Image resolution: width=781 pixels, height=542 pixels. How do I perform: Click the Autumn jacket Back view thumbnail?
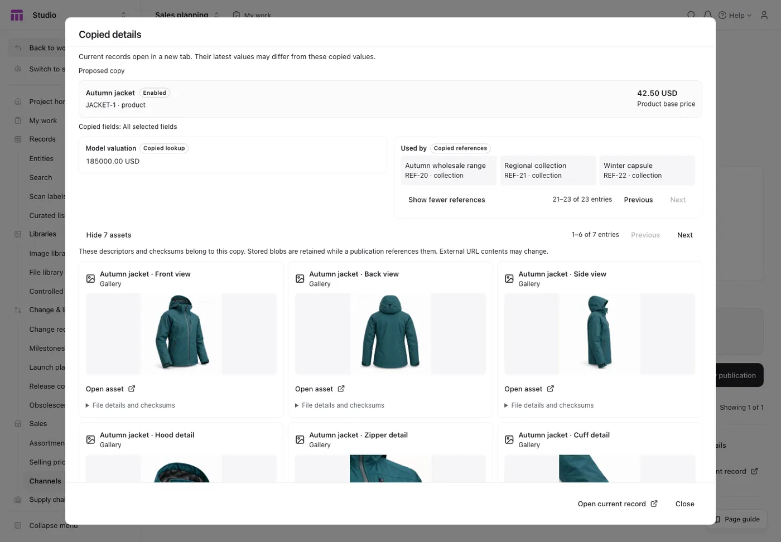(x=390, y=334)
